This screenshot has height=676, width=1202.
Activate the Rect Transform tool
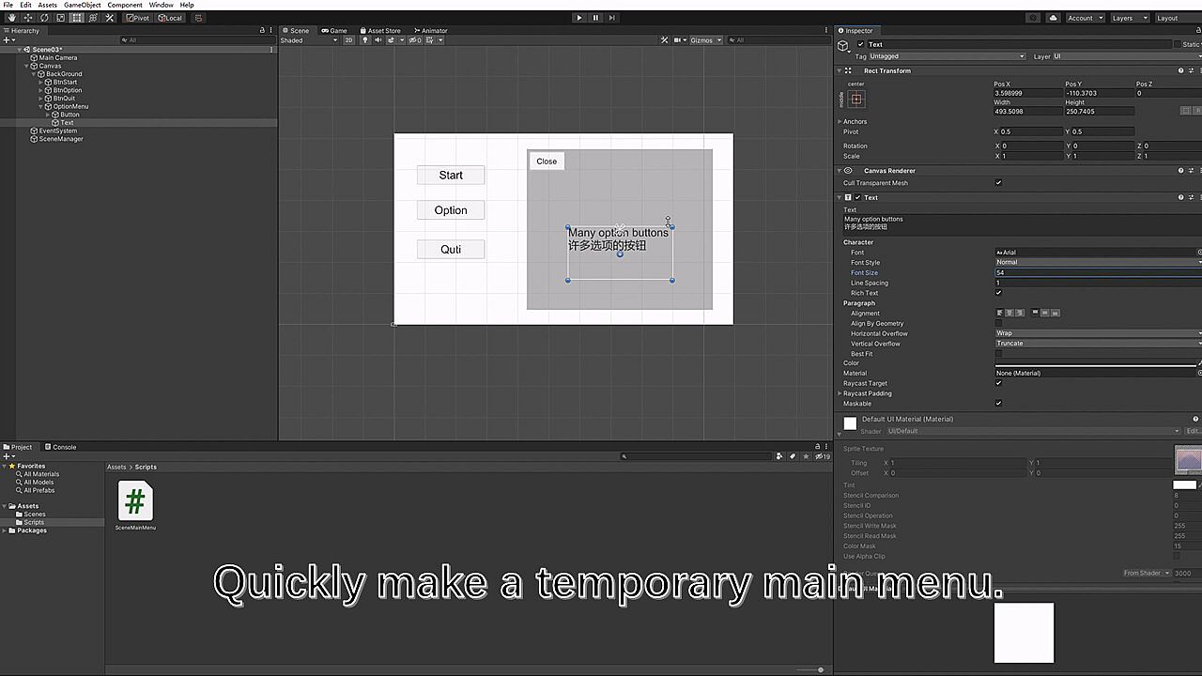pos(77,18)
